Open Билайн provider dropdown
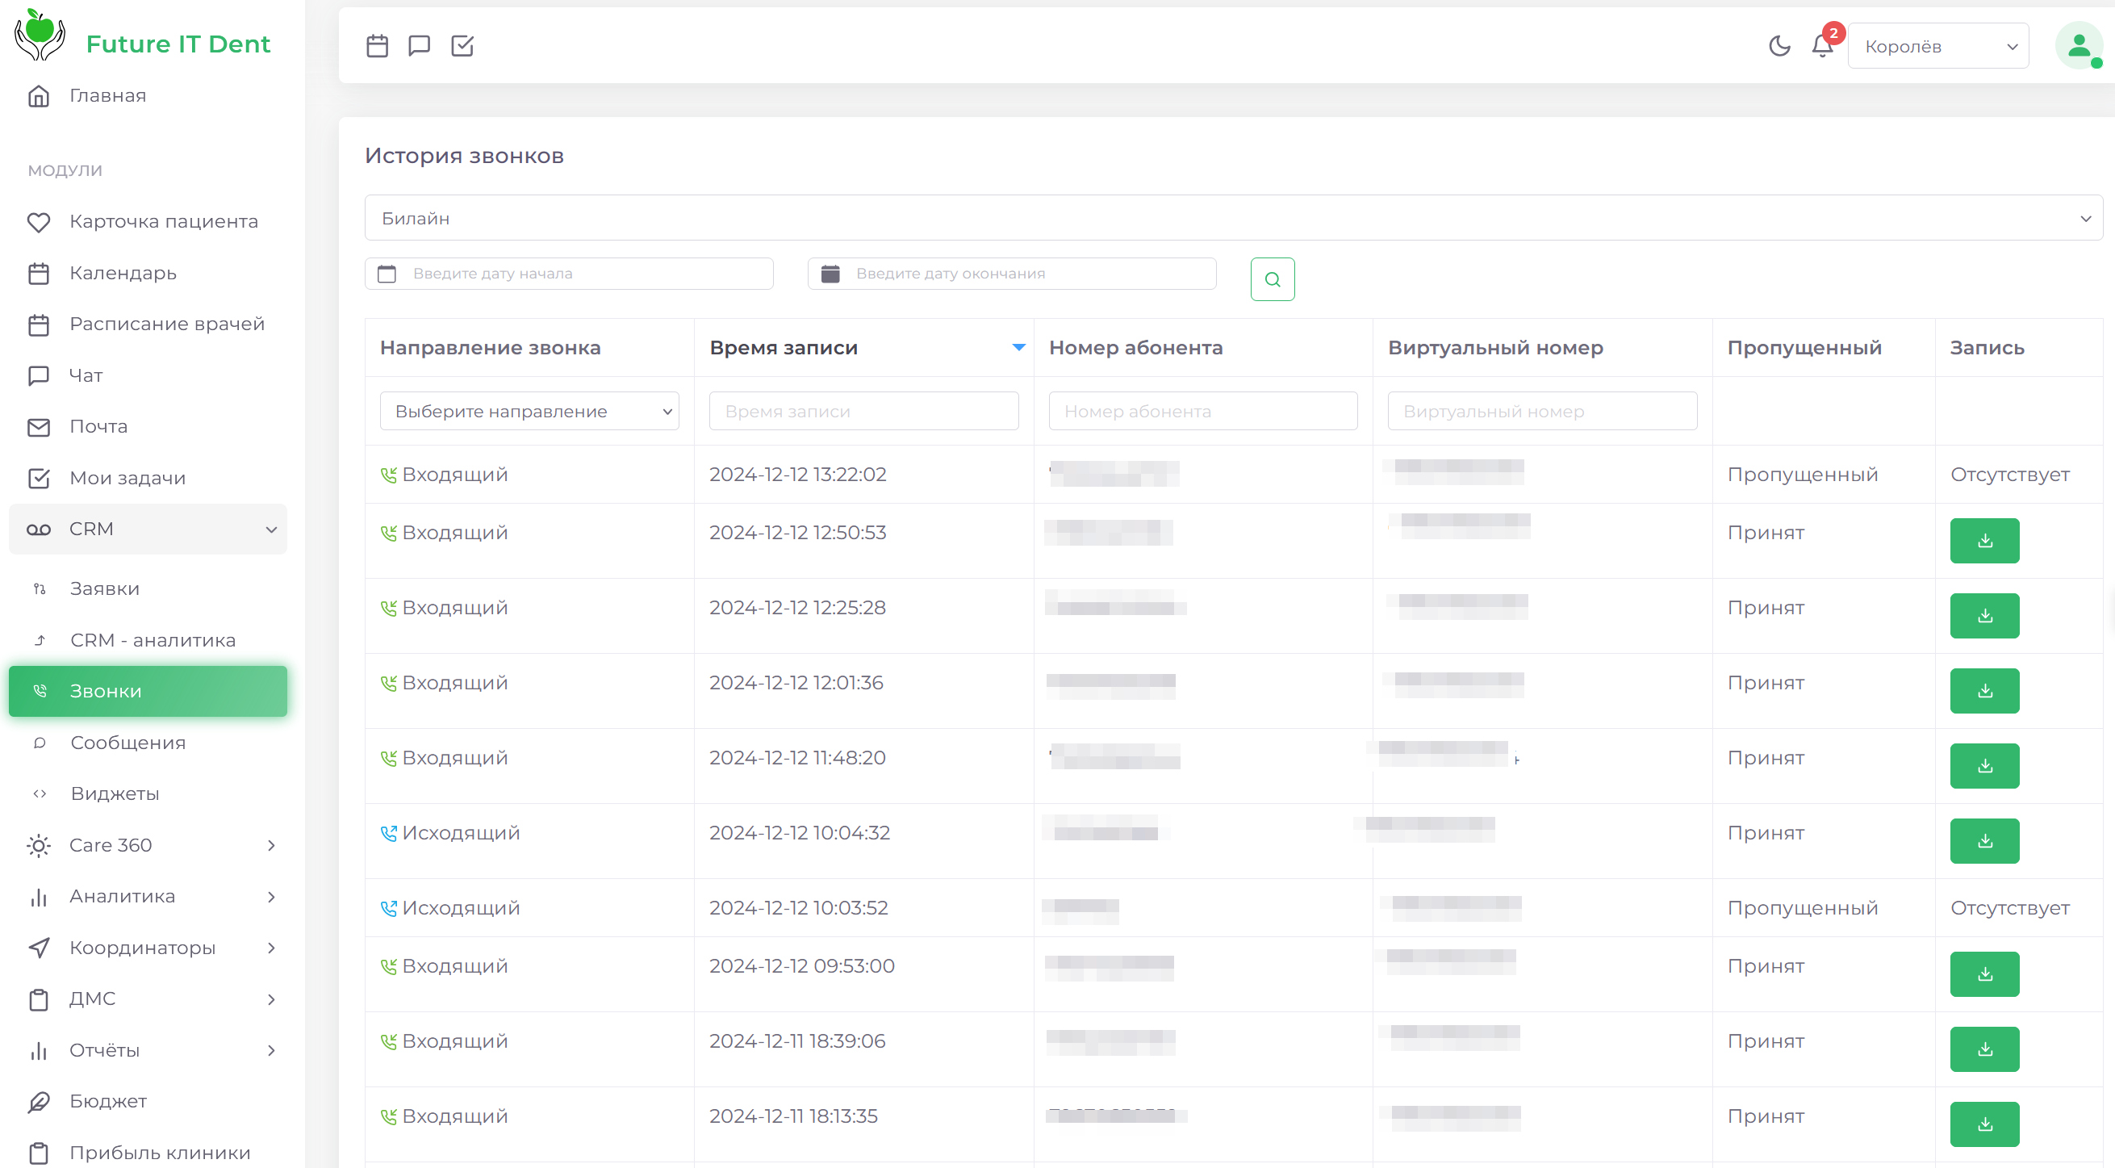2115x1168 pixels. [1233, 219]
